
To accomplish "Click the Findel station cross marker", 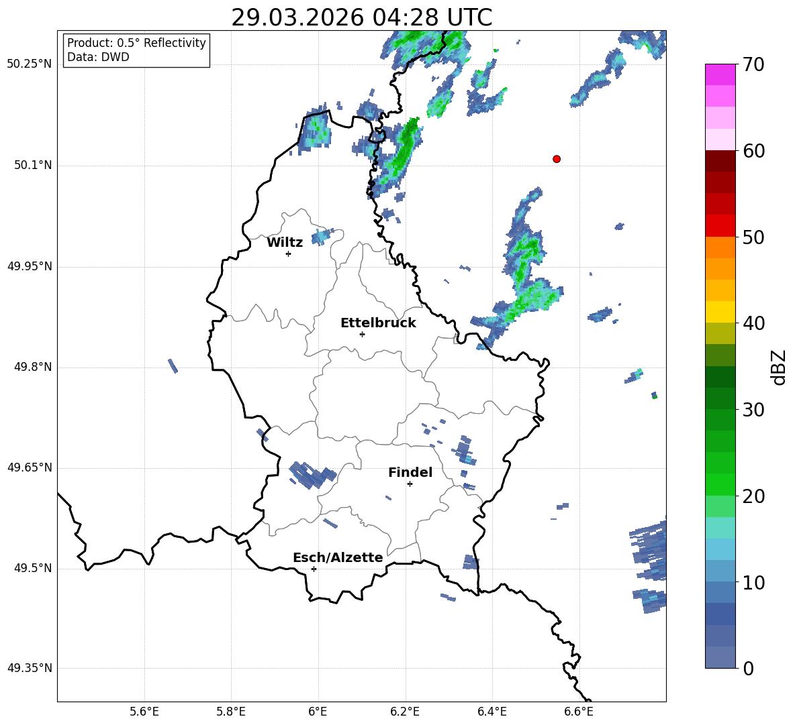I will pos(410,484).
